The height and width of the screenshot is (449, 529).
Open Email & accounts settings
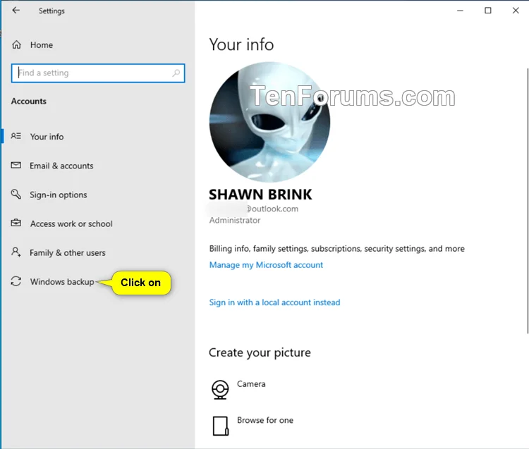coord(61,166)
